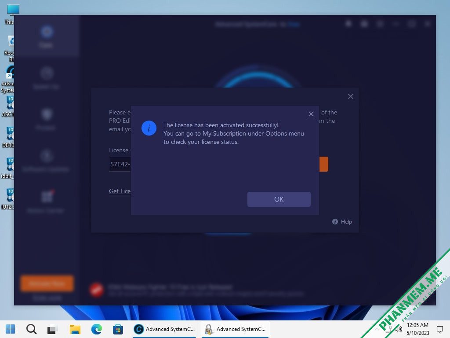Close the license activated message box
Screen dimensions: 450x338
point(311,114)
